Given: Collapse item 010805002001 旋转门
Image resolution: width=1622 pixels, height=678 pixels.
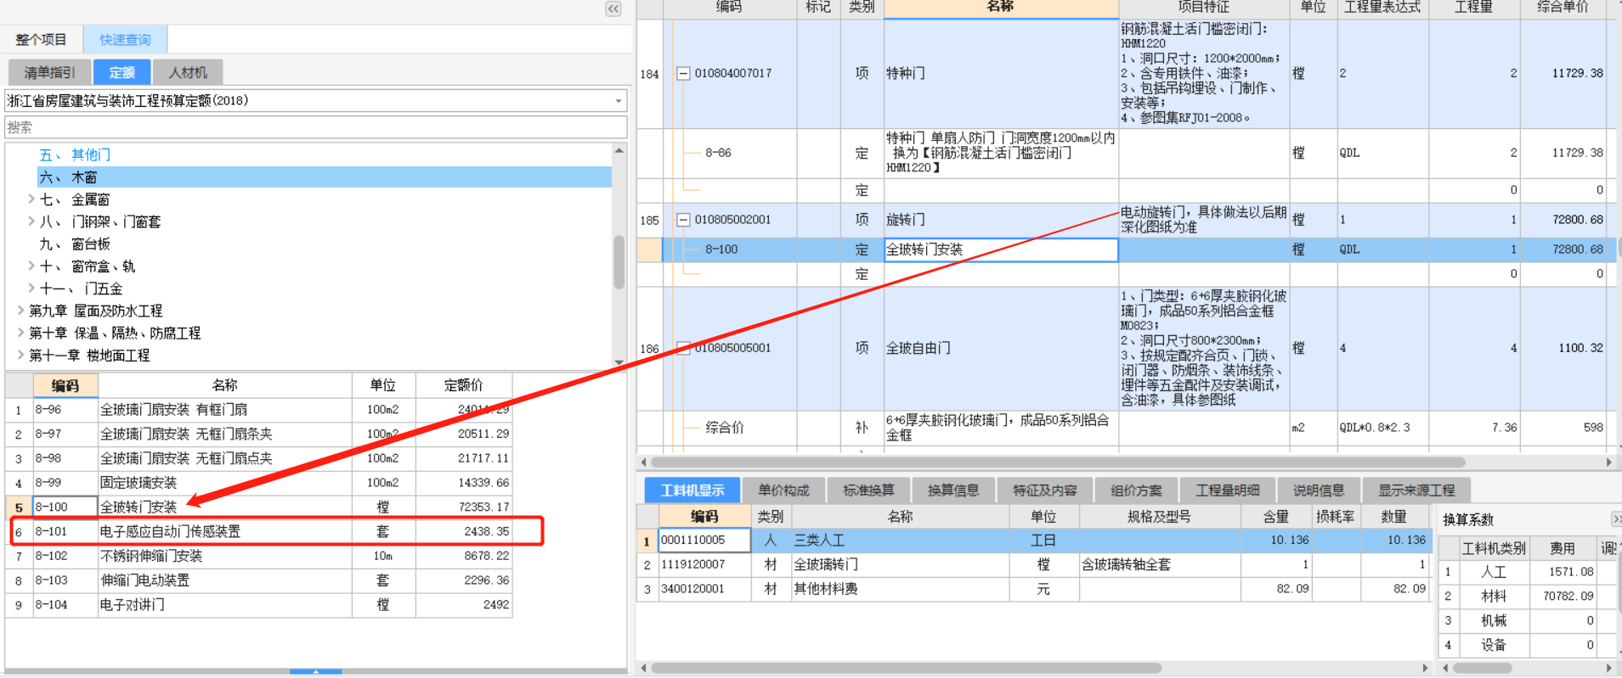Looking at the screenshot, I should click(x=683, y=220).
